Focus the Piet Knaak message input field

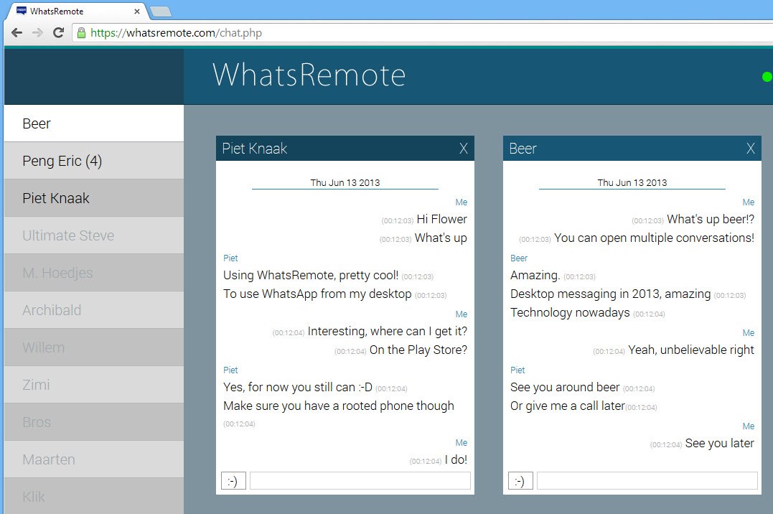tap(360, 480)
